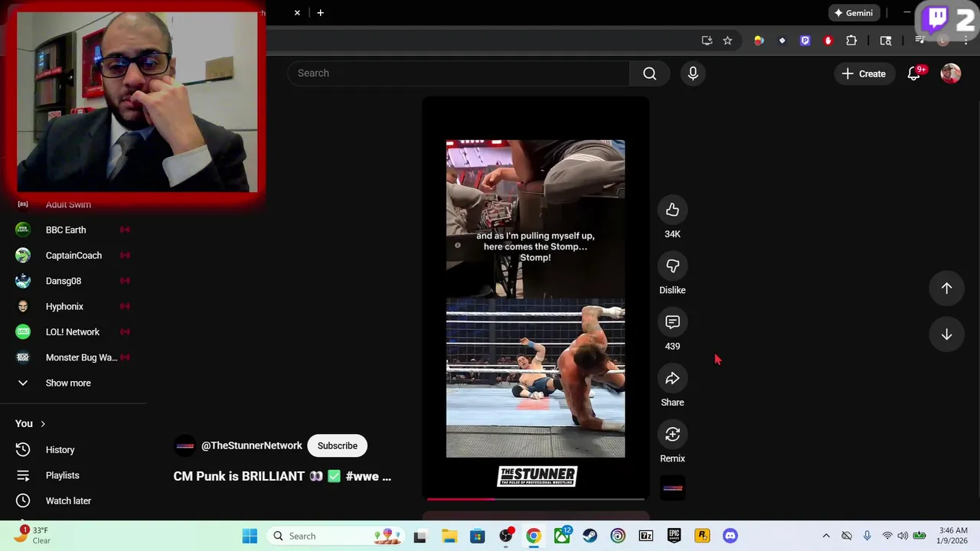
Task: Share this short video
Action: pos(672,378)
